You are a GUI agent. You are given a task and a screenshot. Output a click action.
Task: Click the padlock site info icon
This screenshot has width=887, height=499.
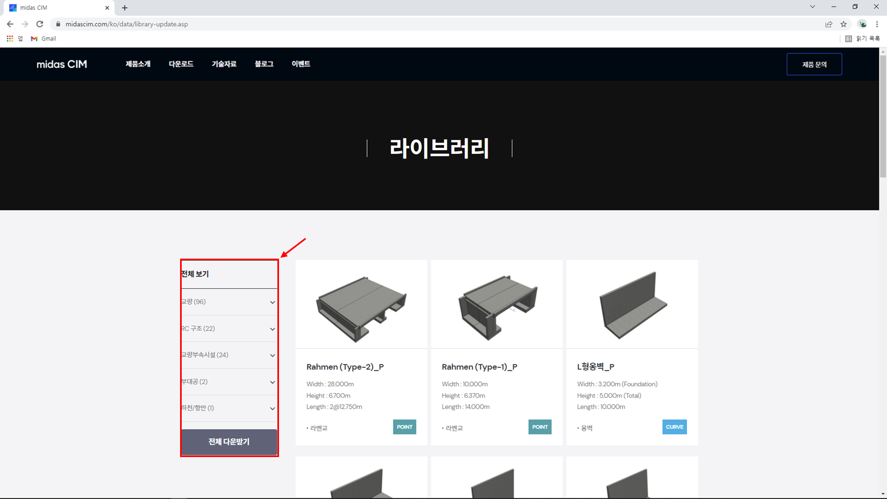[x=58, y=24]
